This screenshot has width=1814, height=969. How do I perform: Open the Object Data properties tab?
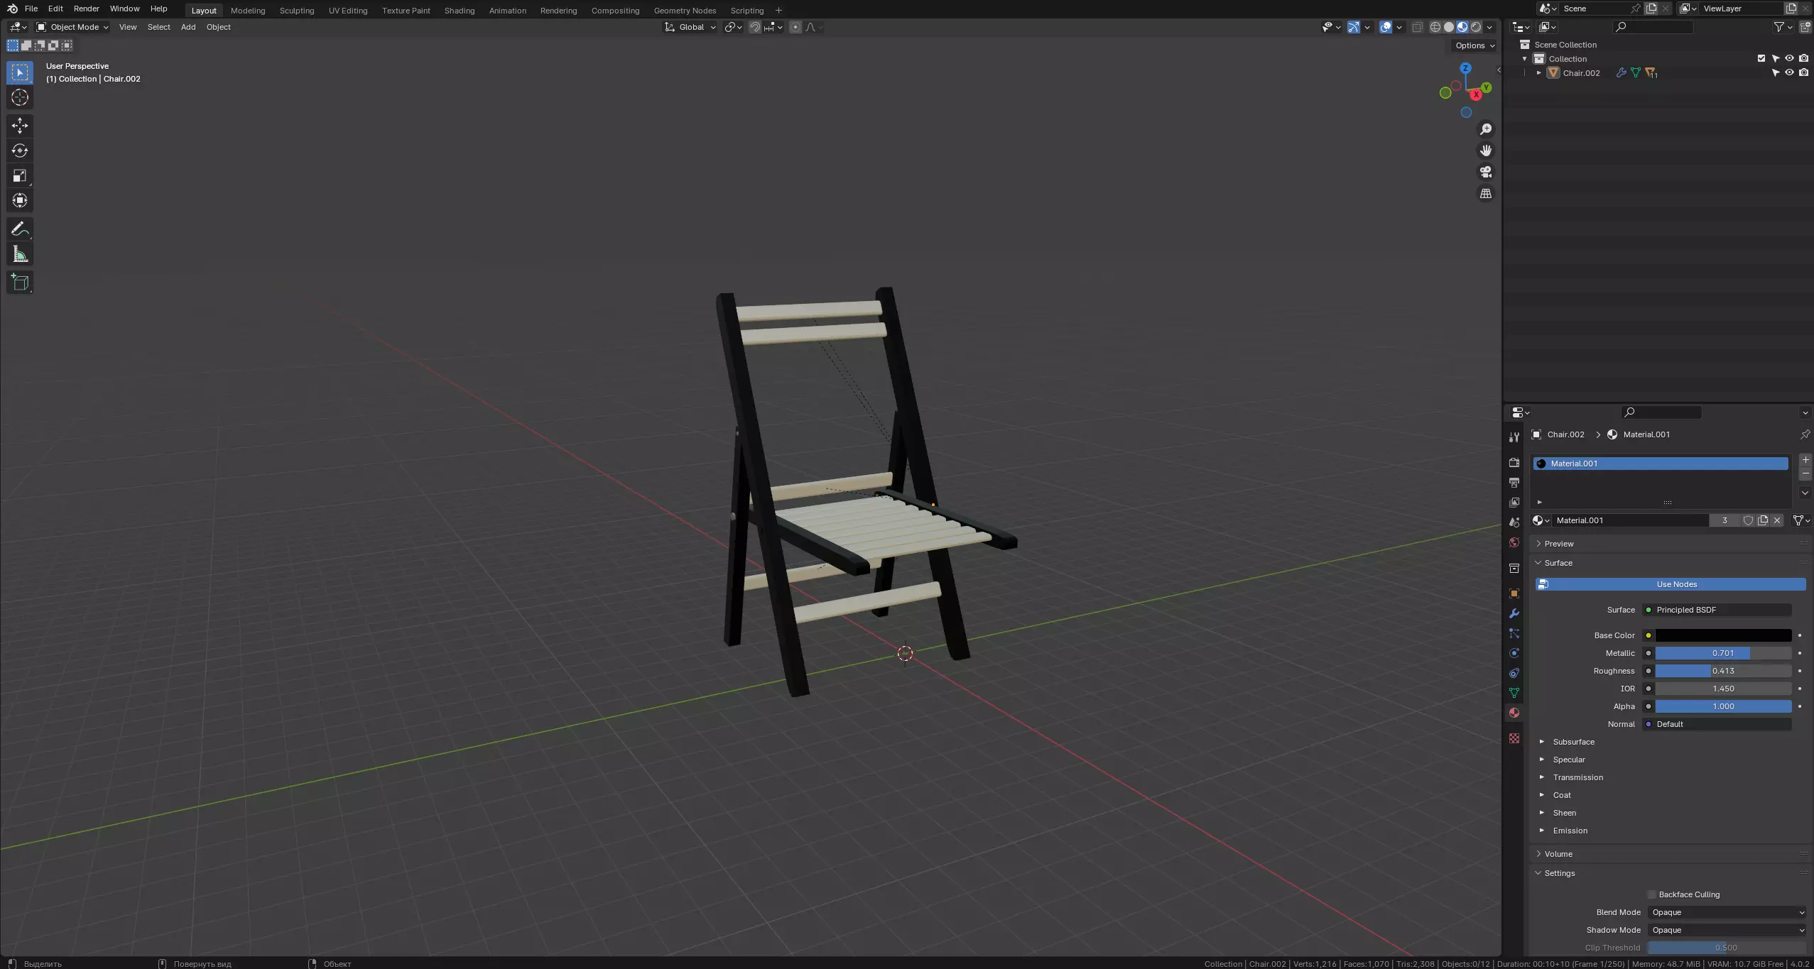pyautogui.click(x=1514, y=693)
